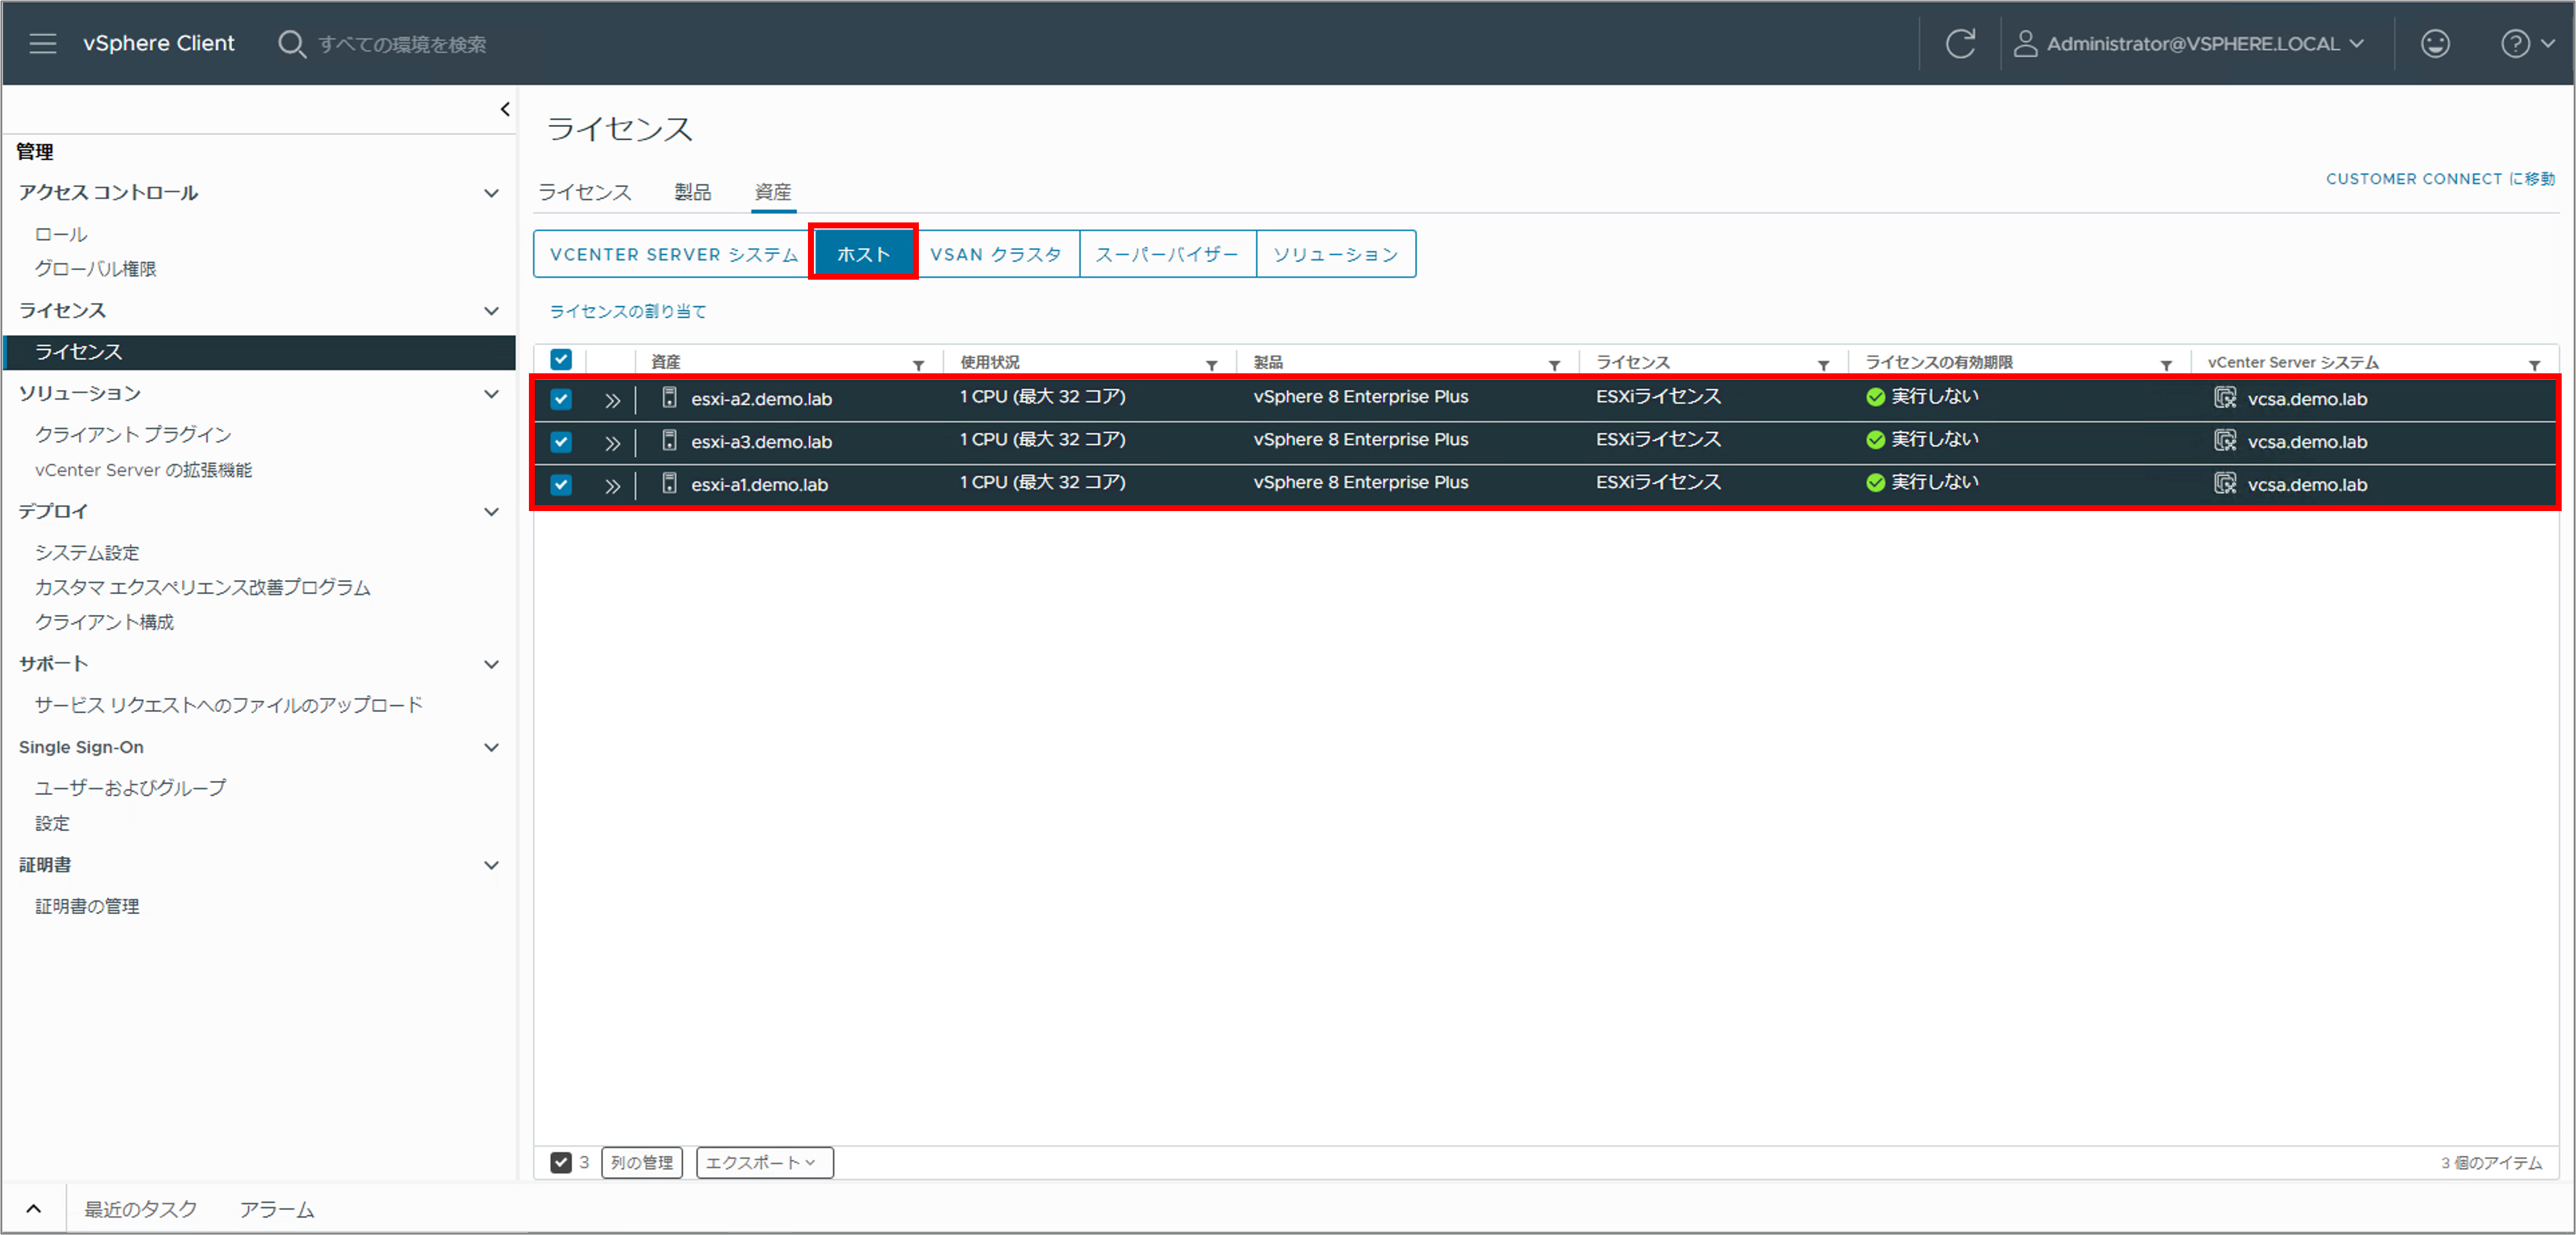This screenshot has width=2576, height=1235.
Task: Toggle the footer selected-count checkbox
Action: (x=561, y=1162)
